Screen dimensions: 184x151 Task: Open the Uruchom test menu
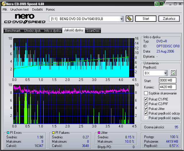[20, 9]
